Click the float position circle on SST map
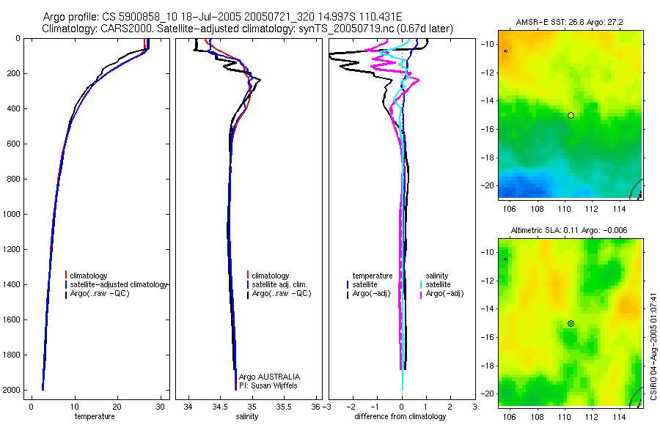 [x=571, y=115]
